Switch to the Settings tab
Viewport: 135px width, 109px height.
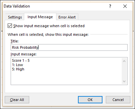[x=15, y=17]
